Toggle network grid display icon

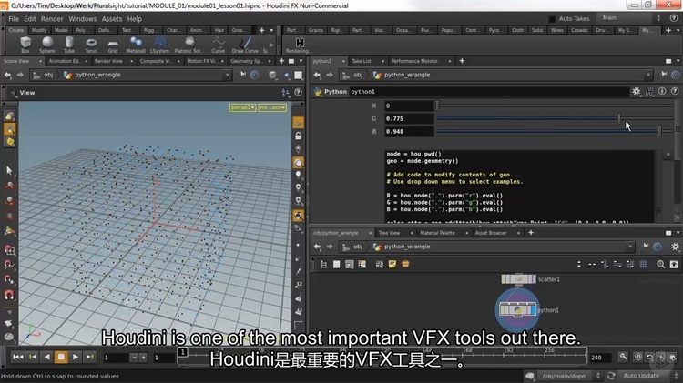pos(643,264)
